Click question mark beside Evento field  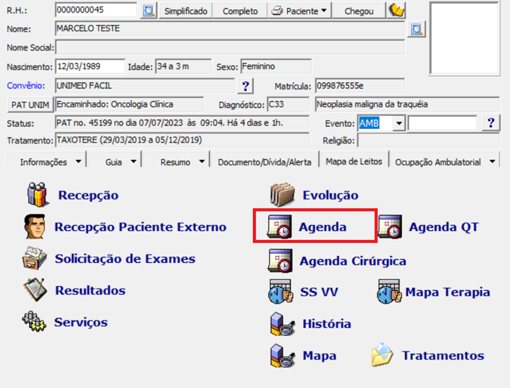pos(491,123)
